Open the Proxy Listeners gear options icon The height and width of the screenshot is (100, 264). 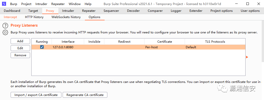(x=5, y=32)
